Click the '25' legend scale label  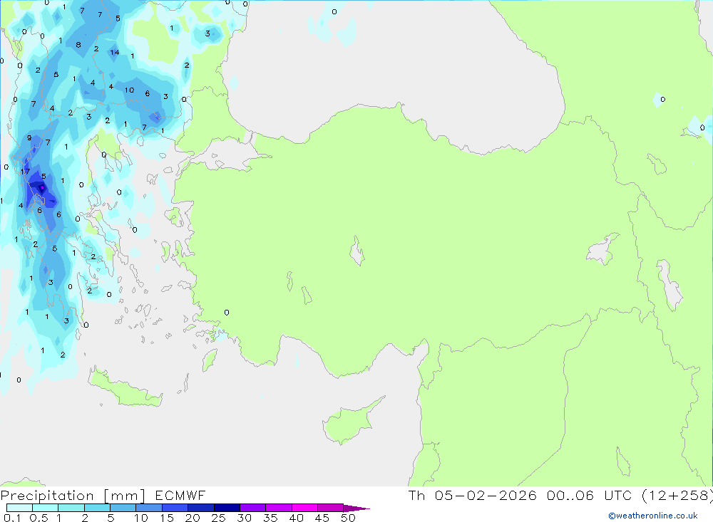218,518
